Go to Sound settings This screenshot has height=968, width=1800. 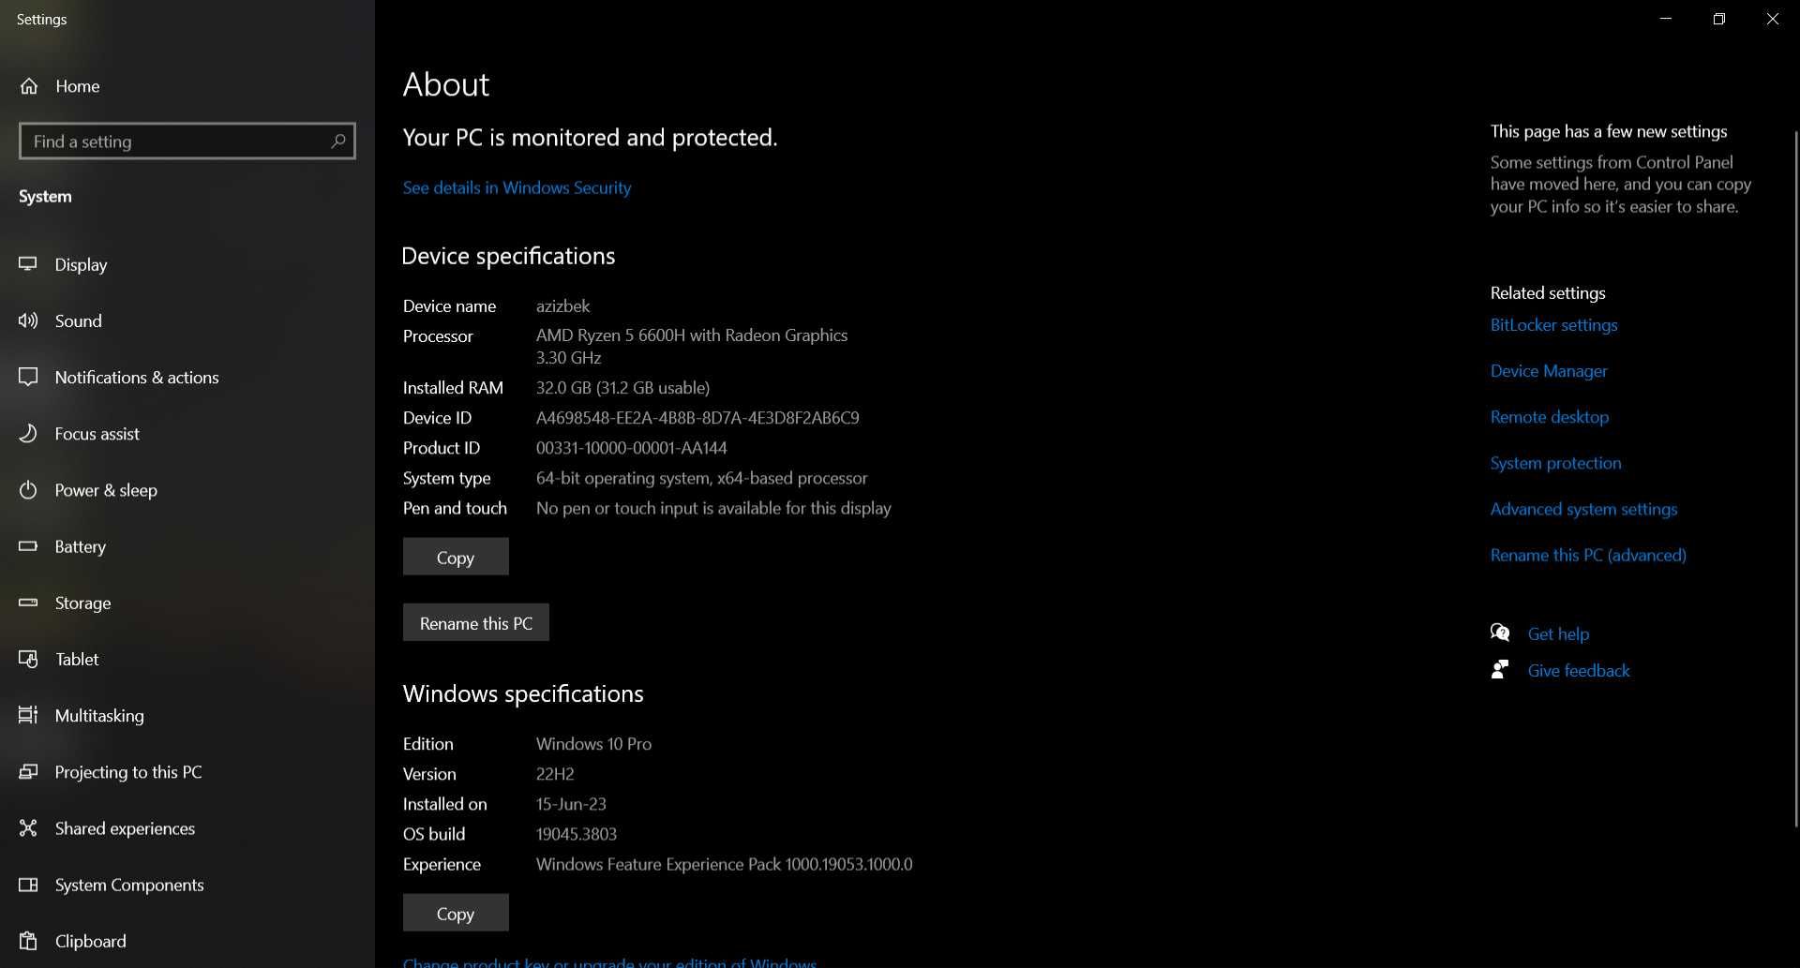point(187,320)
